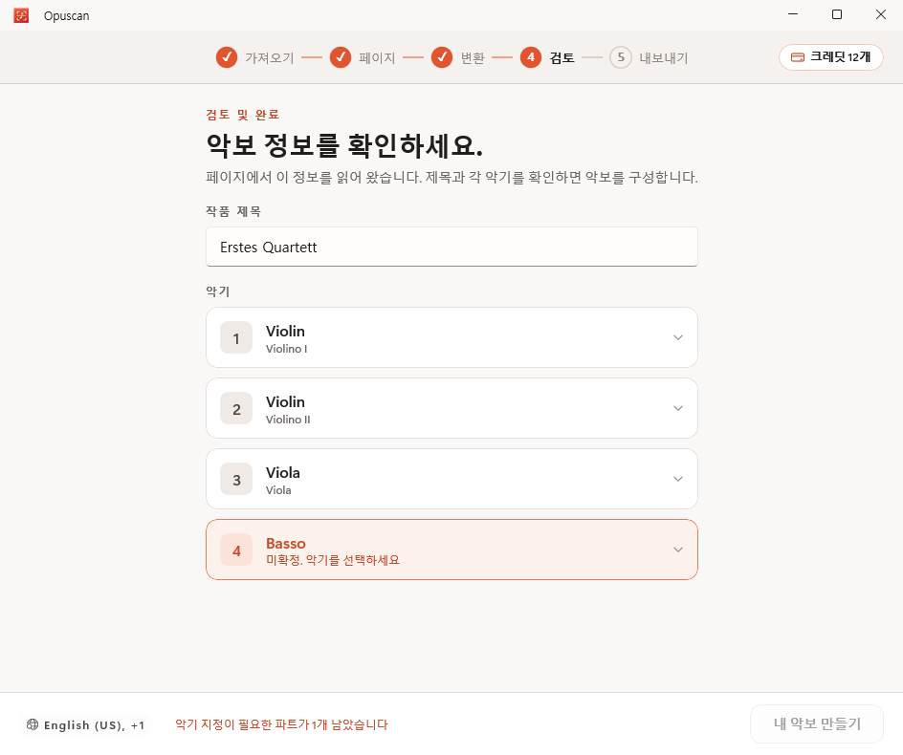This screenshot has height=755, width=903.
Task: Click the Opuscan app logo icon
Action: (21, 15)
